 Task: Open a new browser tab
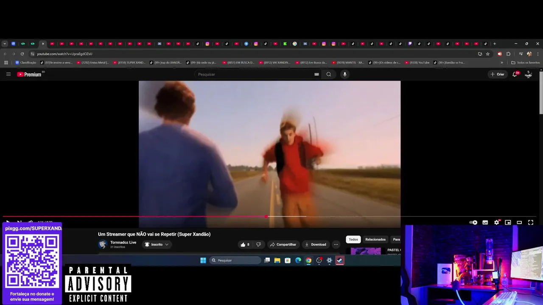coord(495,44)
